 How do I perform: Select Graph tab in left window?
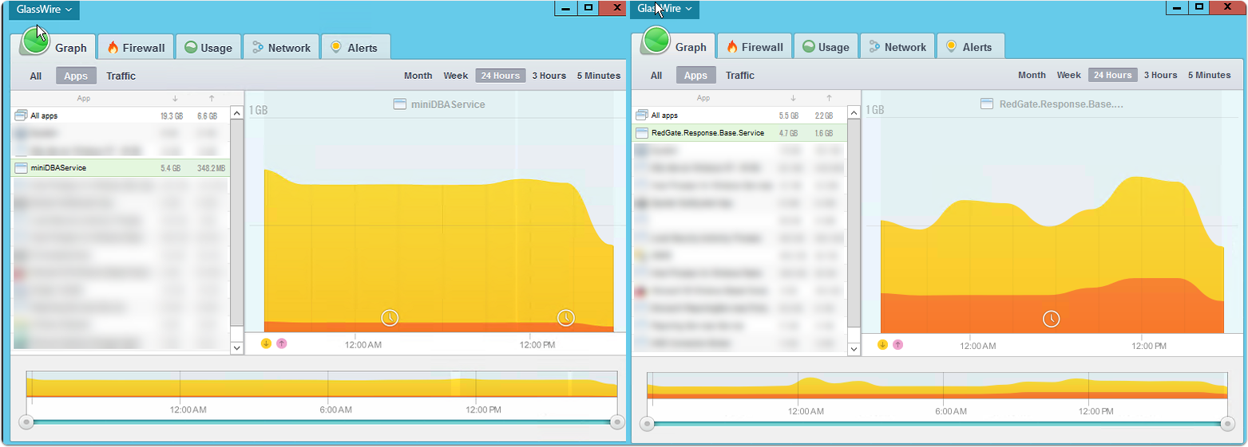coord(54,45)
